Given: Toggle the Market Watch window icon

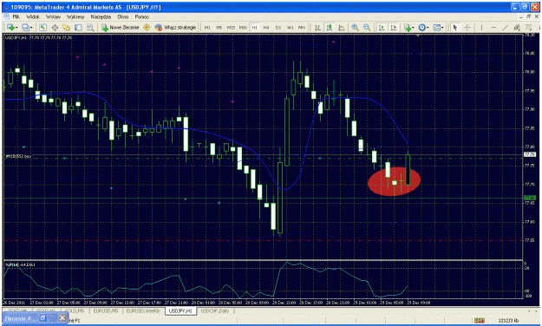Looking at the screenshot, I should point(42,27).
